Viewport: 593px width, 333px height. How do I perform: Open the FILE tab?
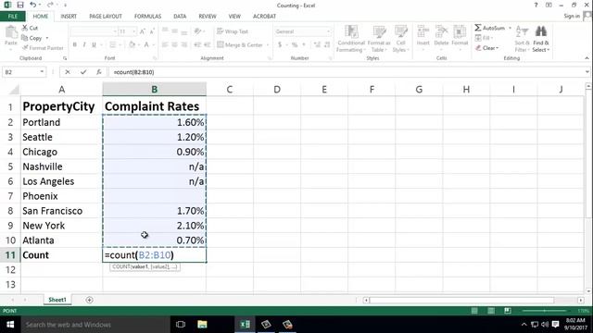[x=12, y=17]
